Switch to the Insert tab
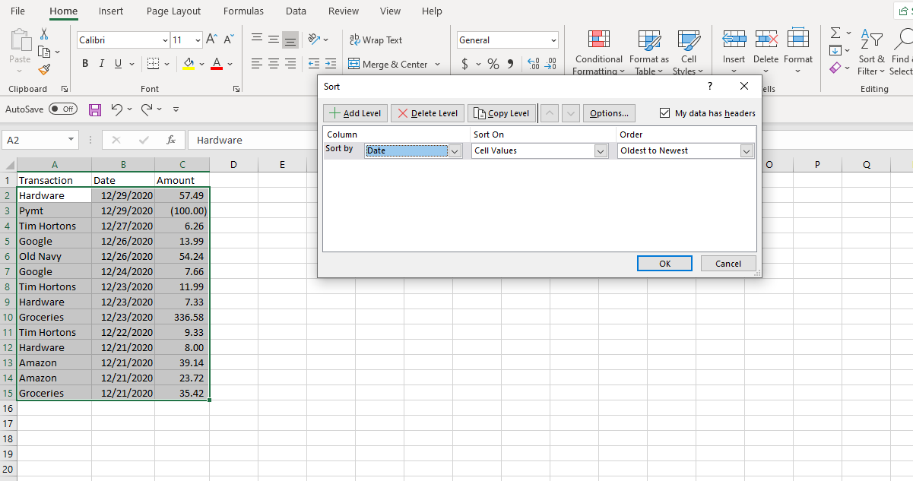Image resolution: width=913 pixels, height=481 pixels. point(111,11)
